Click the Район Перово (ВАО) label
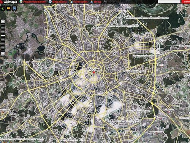 pos(135,71)
